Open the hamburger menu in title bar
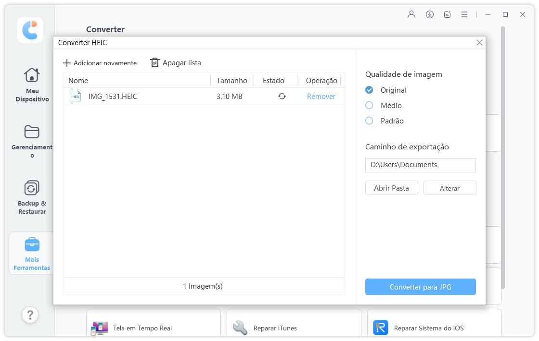The width and height of the screenshot is (539, 341). point(464,14)
